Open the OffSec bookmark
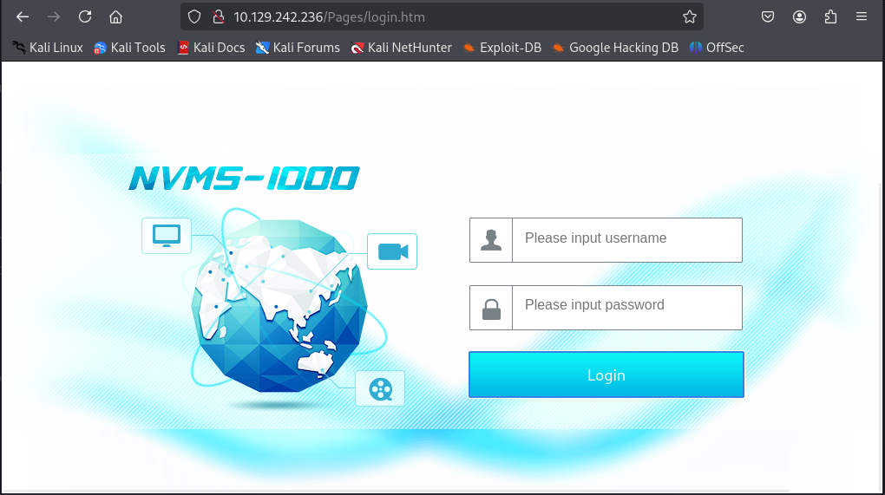 [717, 48]
